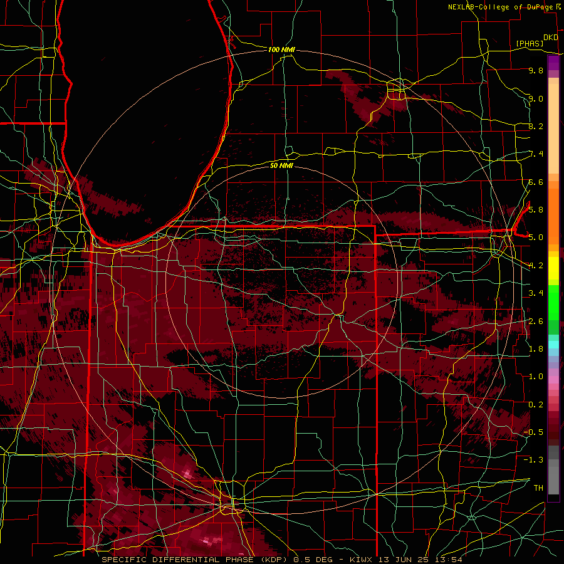This screenshot has width=564, height=564.
Task: Click the 9.8 scale value
Action: (x=536, y=70)
